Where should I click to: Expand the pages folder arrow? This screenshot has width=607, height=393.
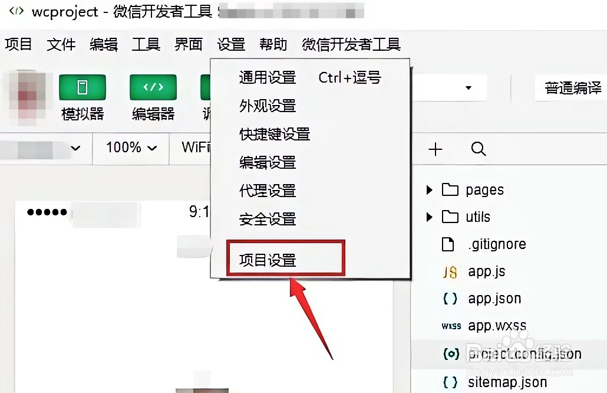tap(429, 189)
